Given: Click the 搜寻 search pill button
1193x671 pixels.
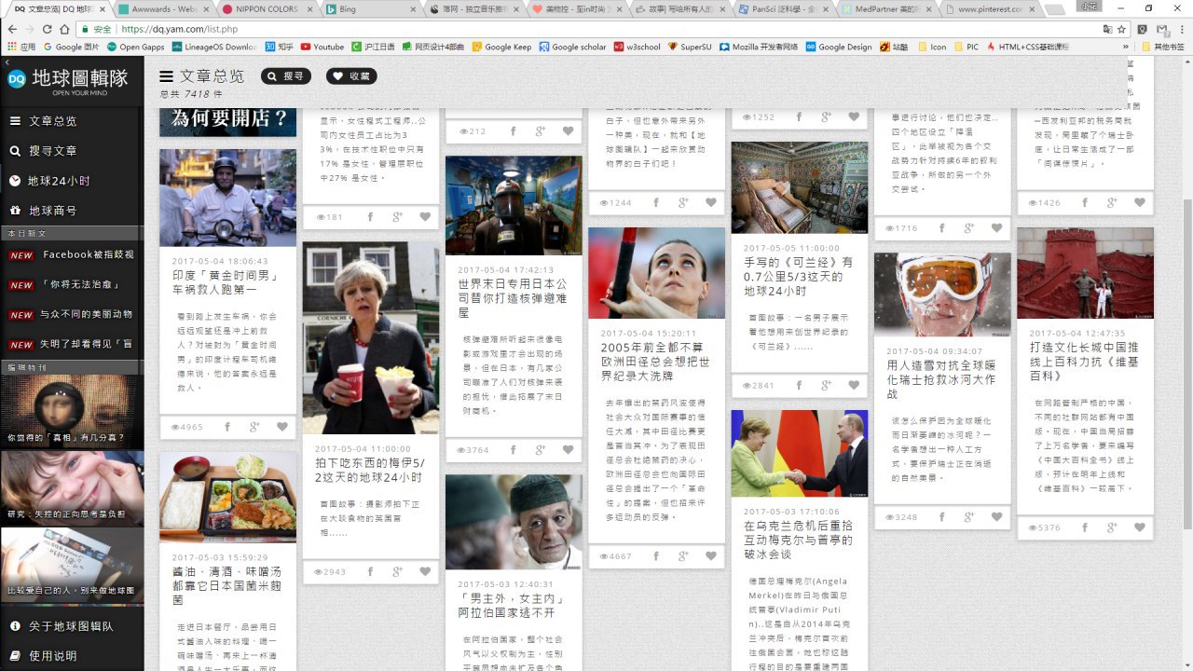Looking at the screenshot, I should click(285, 76).
